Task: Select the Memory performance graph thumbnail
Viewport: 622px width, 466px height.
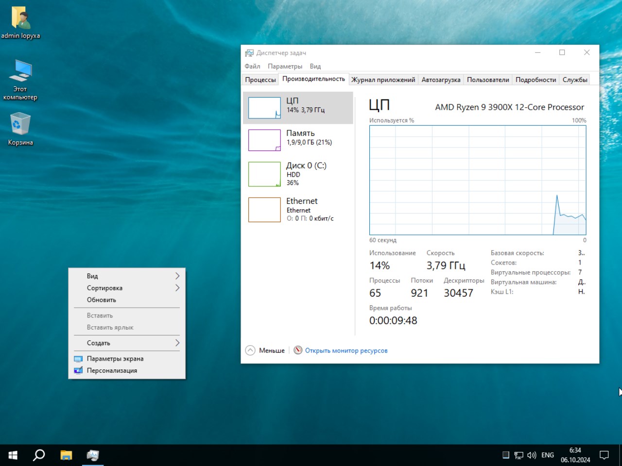Action: pos(264,140)
